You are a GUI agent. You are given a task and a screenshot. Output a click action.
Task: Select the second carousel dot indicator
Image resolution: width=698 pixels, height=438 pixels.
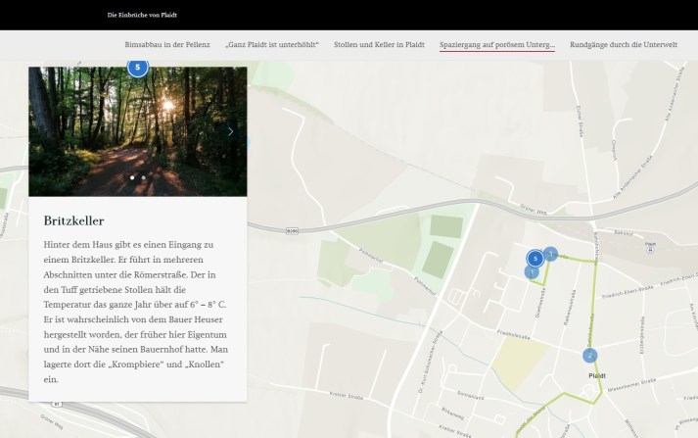143,177
